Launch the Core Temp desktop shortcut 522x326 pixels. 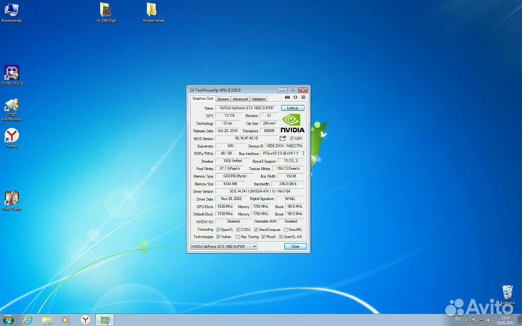coord(12,201)
